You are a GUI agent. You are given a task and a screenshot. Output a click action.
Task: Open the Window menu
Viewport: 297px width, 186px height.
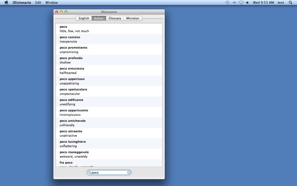[52, 3]
